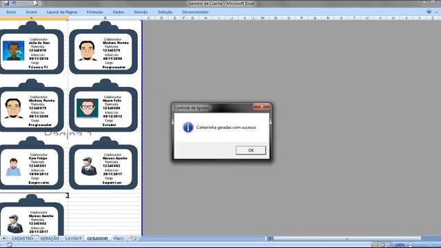Click the print preview icon in Quick Access toolbar
441x248 pixels.
tap(36, 3)
